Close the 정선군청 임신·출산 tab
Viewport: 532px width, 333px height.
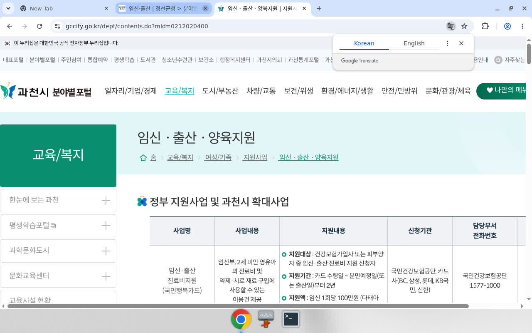205,8
